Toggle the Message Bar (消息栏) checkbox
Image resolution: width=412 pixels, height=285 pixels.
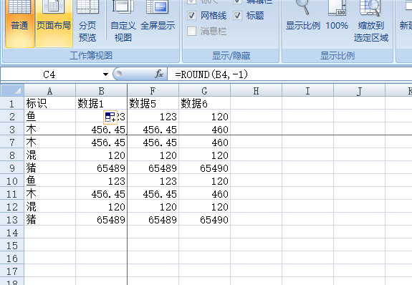coord(191,32)
